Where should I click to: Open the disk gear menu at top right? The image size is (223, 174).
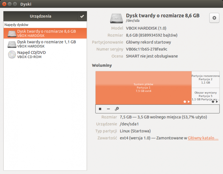tap(214, 18)
